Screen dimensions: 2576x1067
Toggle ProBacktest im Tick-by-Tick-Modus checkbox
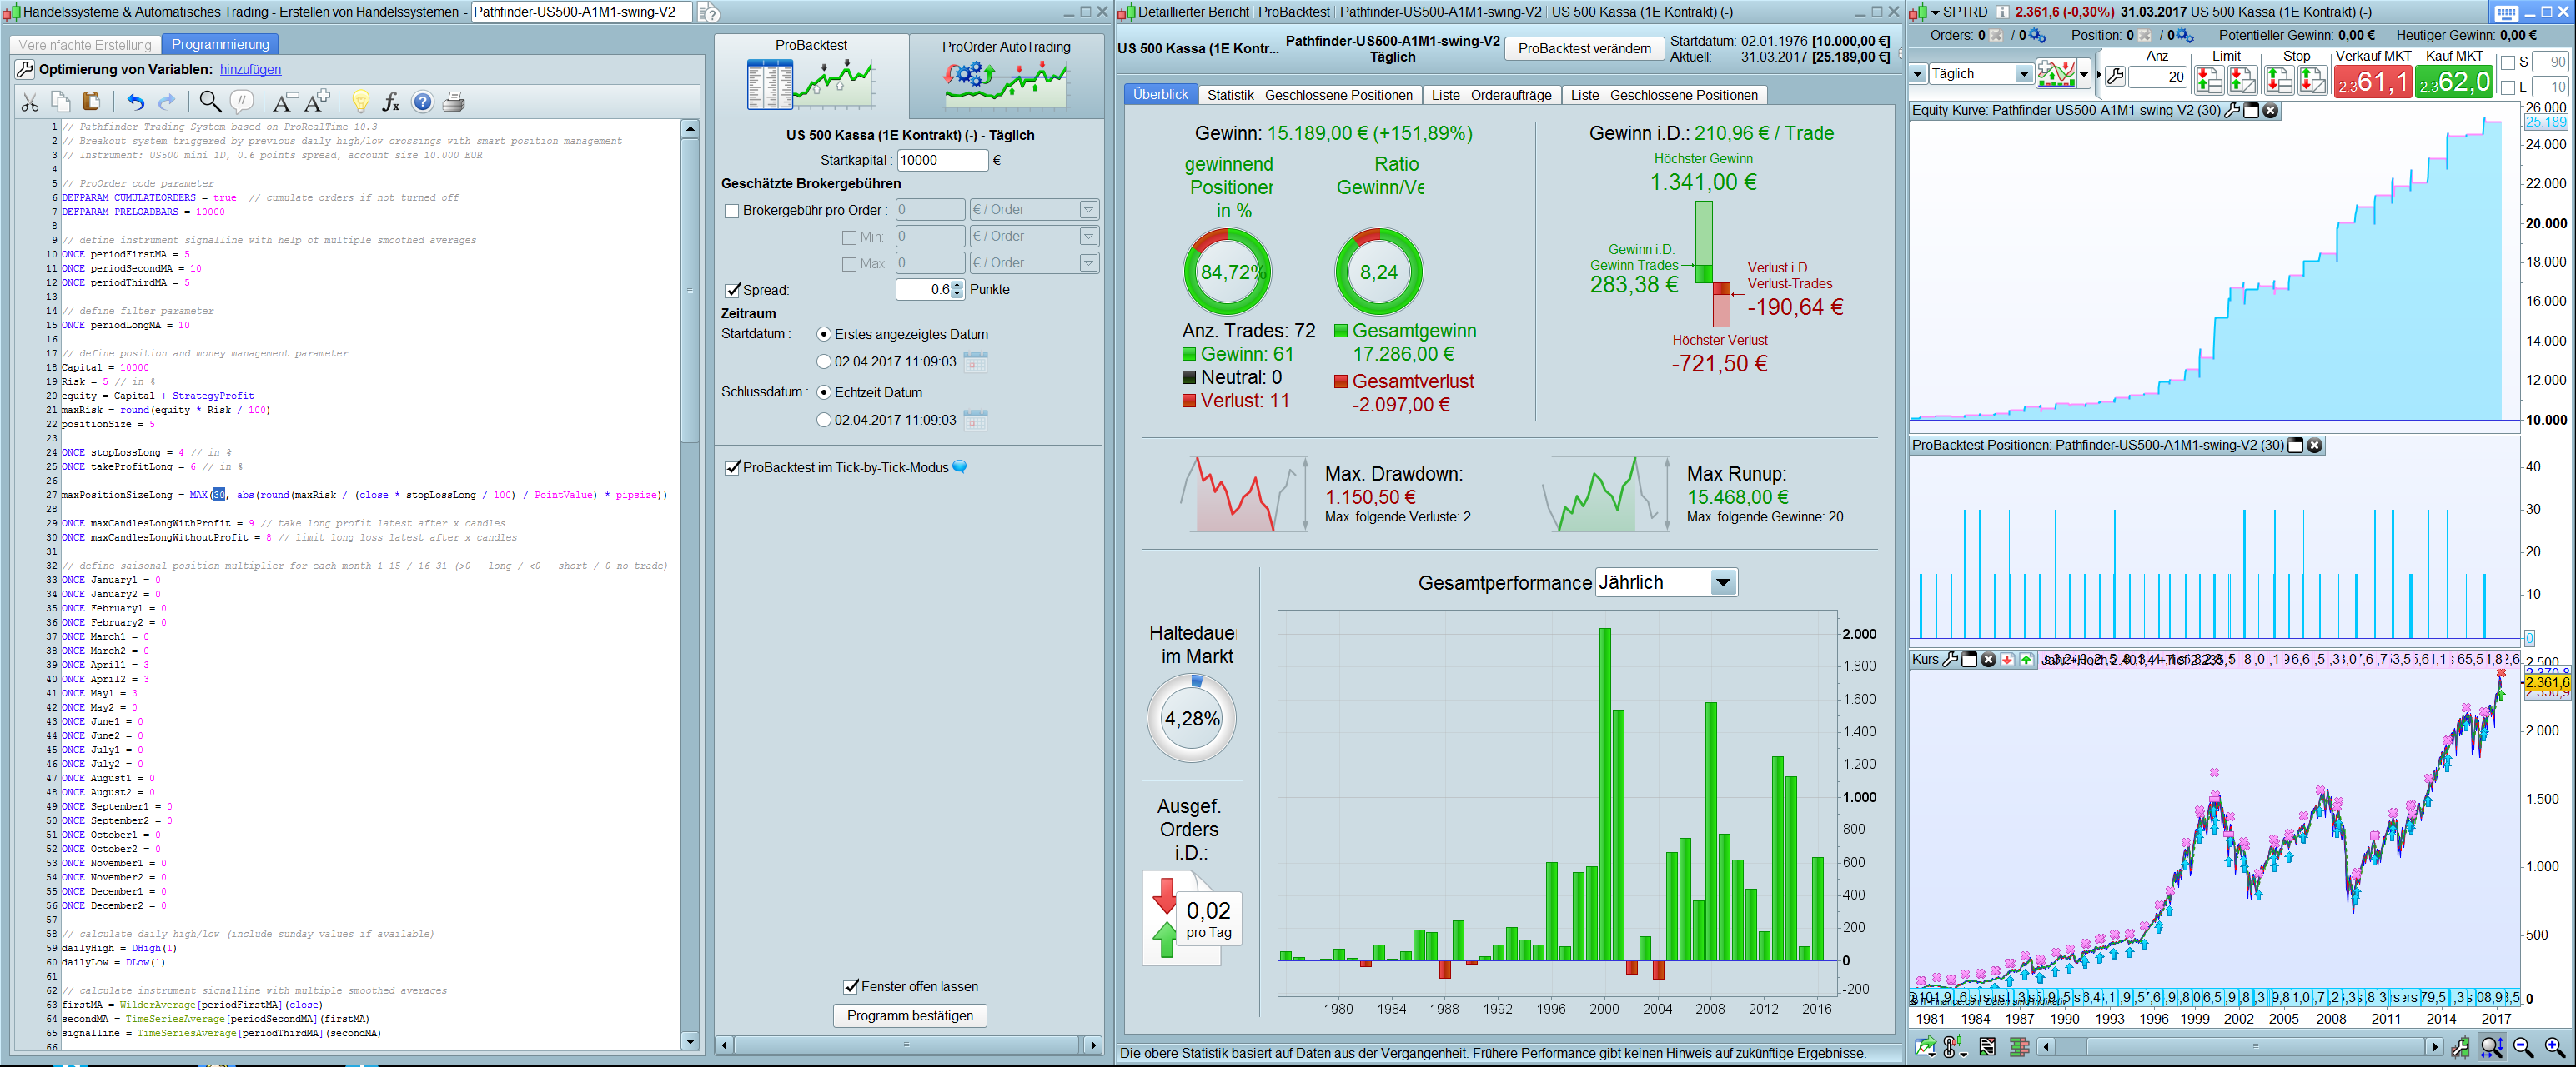point(732,467)
